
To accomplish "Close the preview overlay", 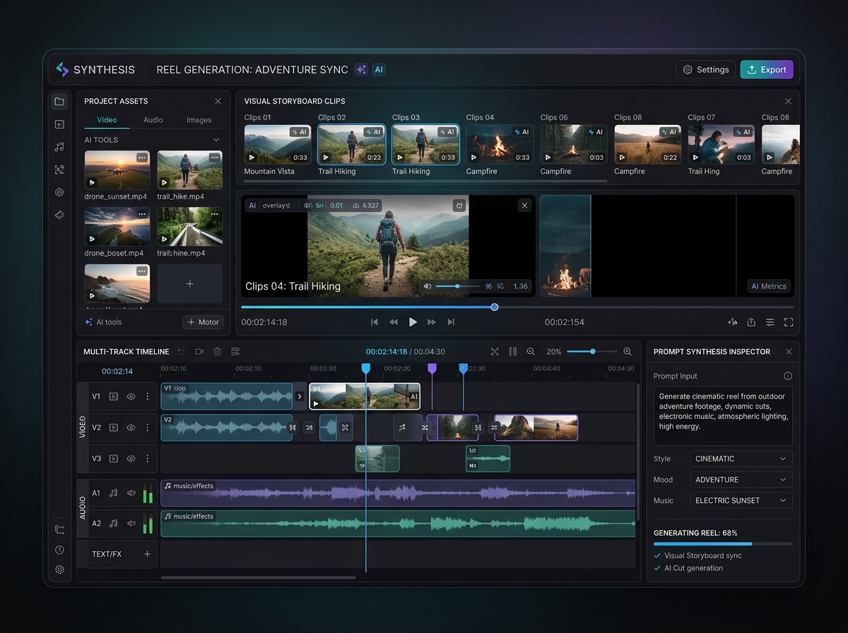I will 524,205.
